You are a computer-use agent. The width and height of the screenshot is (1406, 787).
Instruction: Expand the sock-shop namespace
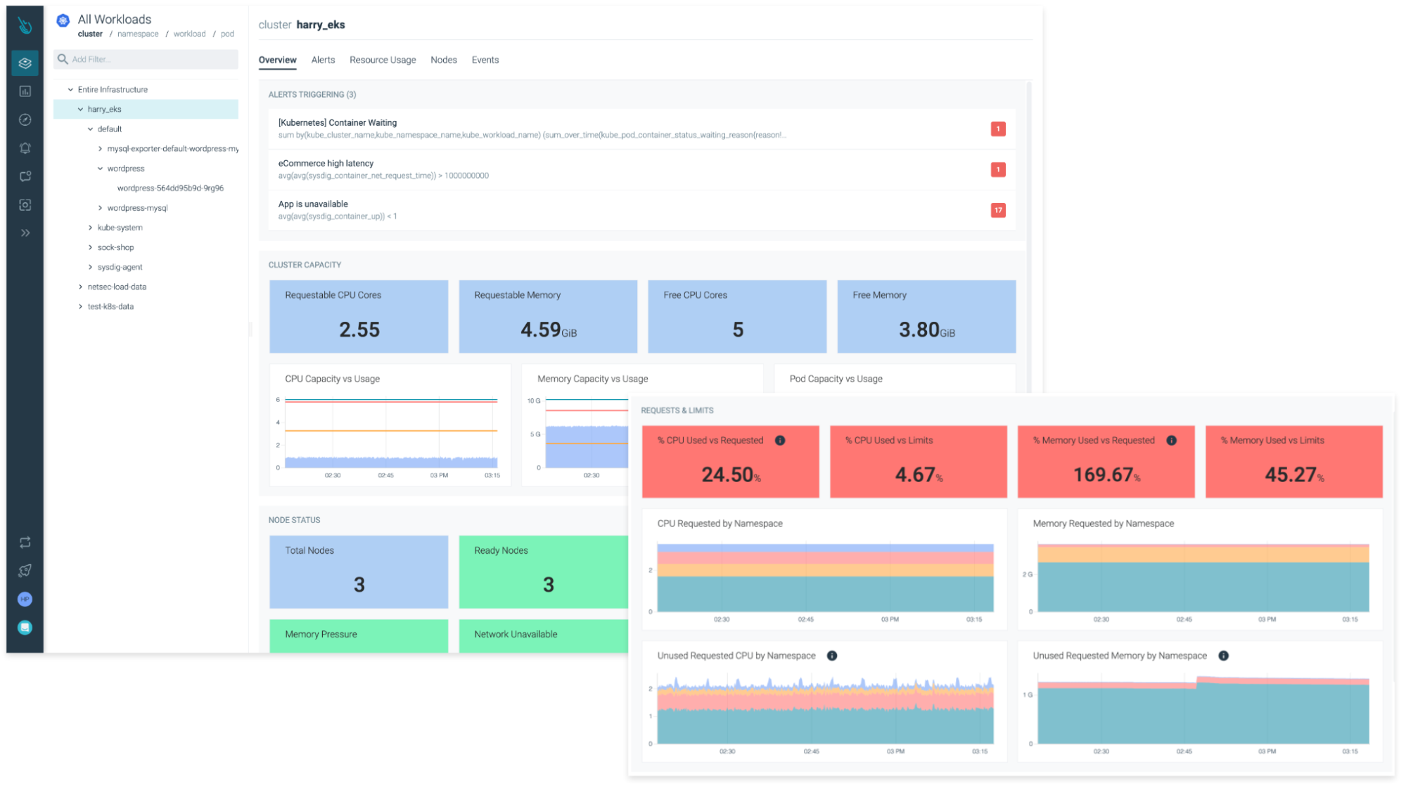pyautogui.click(x=91, y=247)
